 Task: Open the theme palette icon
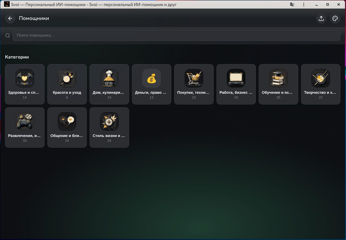335,18
